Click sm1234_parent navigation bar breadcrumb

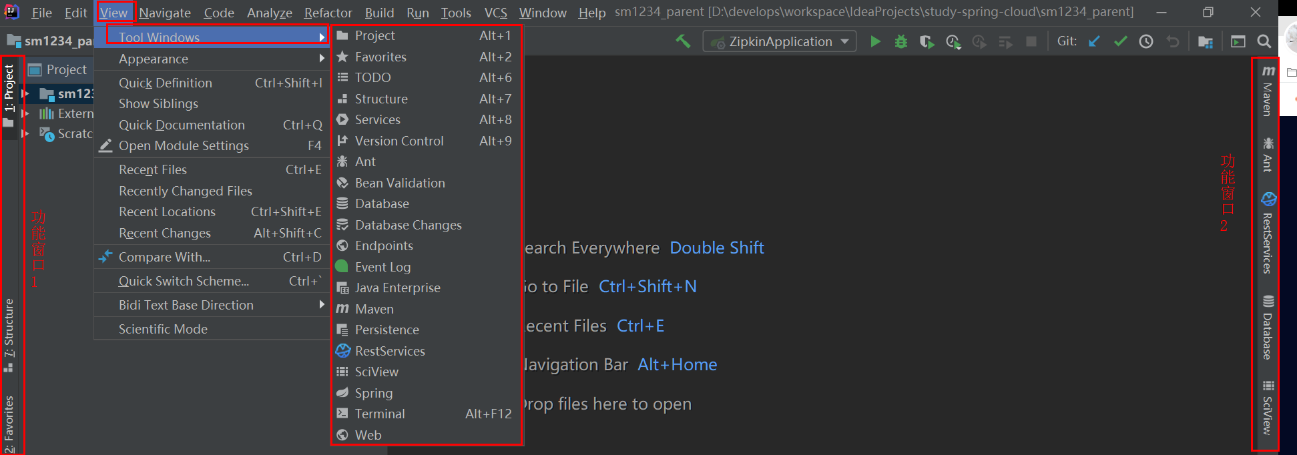tap(50, 41)
